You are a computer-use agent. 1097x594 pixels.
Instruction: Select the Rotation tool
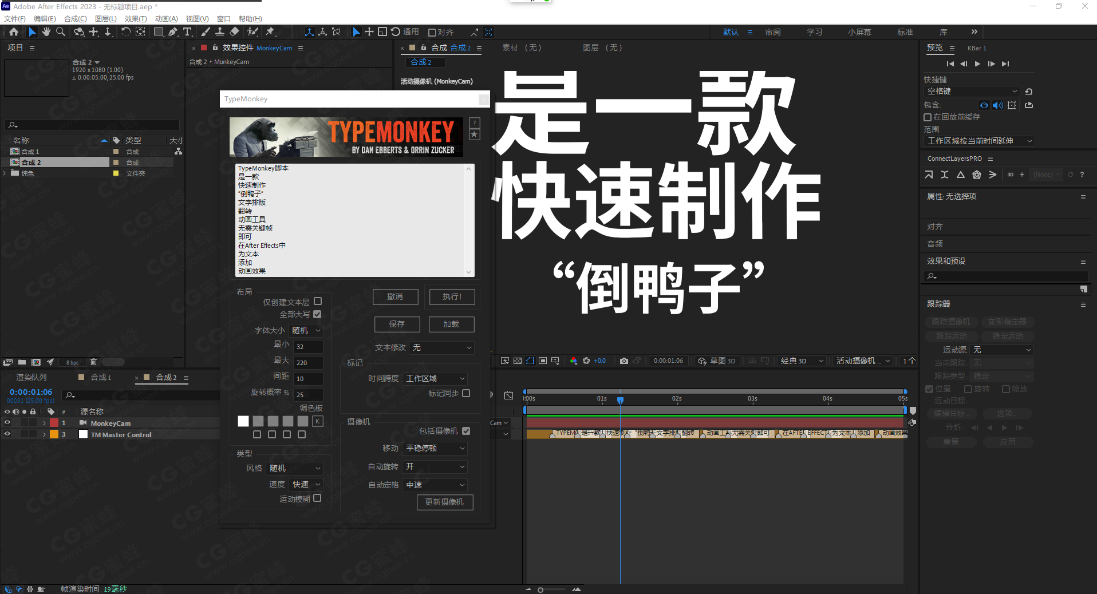tap(125, 32)
